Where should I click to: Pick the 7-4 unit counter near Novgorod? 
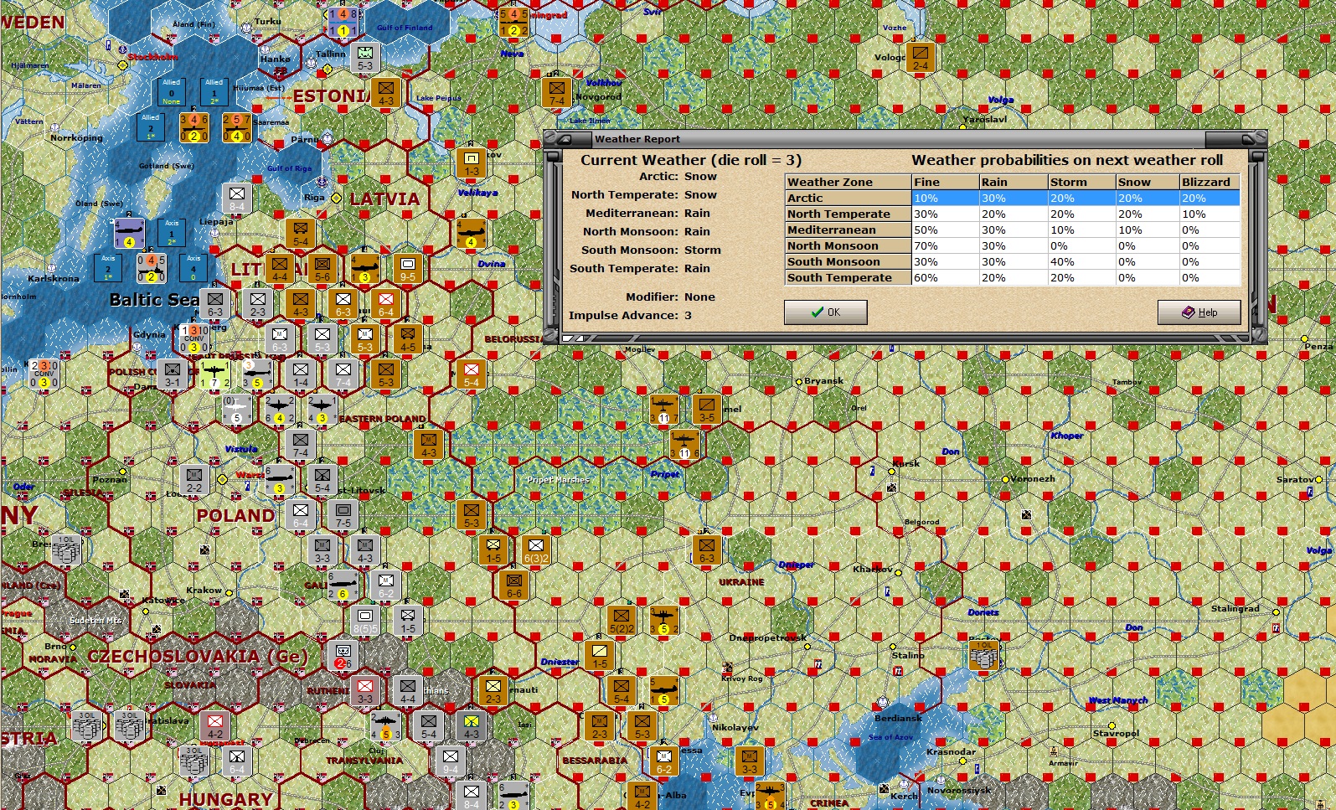tap(557, 93)
